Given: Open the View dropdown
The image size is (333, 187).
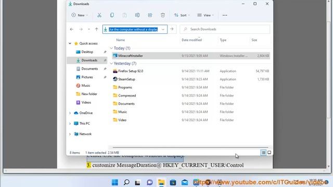Looking at the screenshot, I should click(x=206, y=15).
